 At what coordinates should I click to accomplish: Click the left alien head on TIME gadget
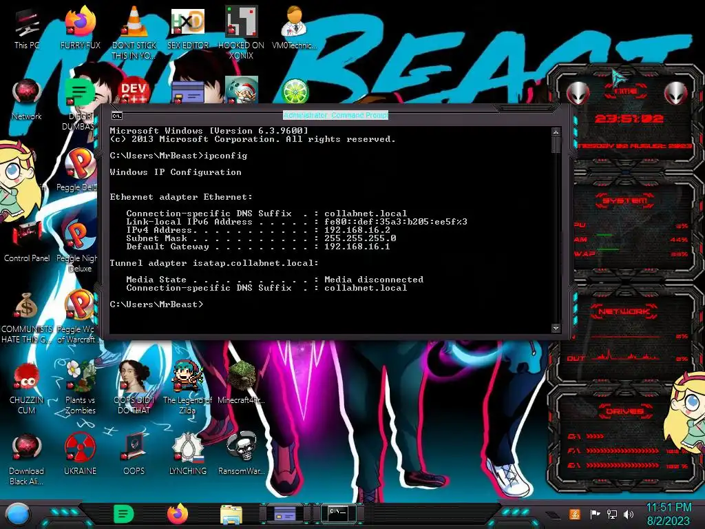(x=578, y=94)
